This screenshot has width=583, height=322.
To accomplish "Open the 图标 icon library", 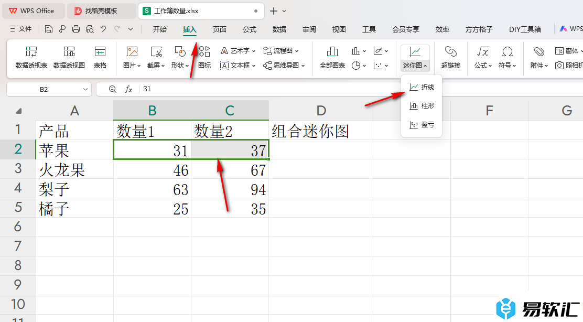I will click(x=204, y=58).
